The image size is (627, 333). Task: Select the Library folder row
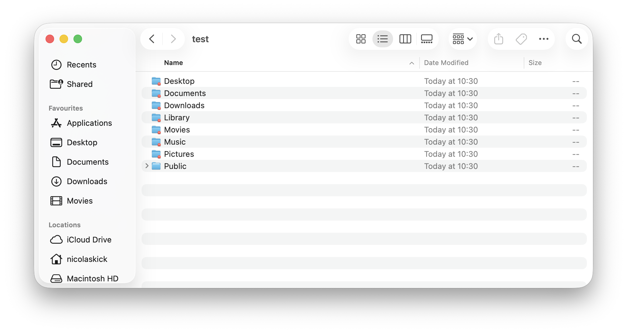(177, 118)
